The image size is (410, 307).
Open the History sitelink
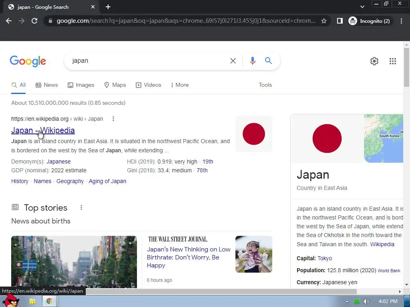pyautogui.click(x=20, y=181)
